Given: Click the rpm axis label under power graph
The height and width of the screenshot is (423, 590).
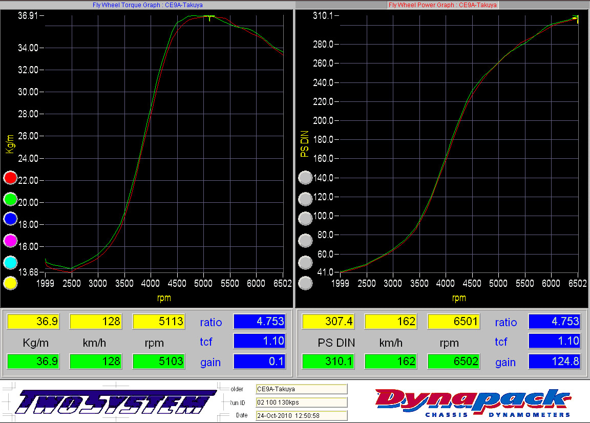Looking at the screenshot, I should (459, 298).
